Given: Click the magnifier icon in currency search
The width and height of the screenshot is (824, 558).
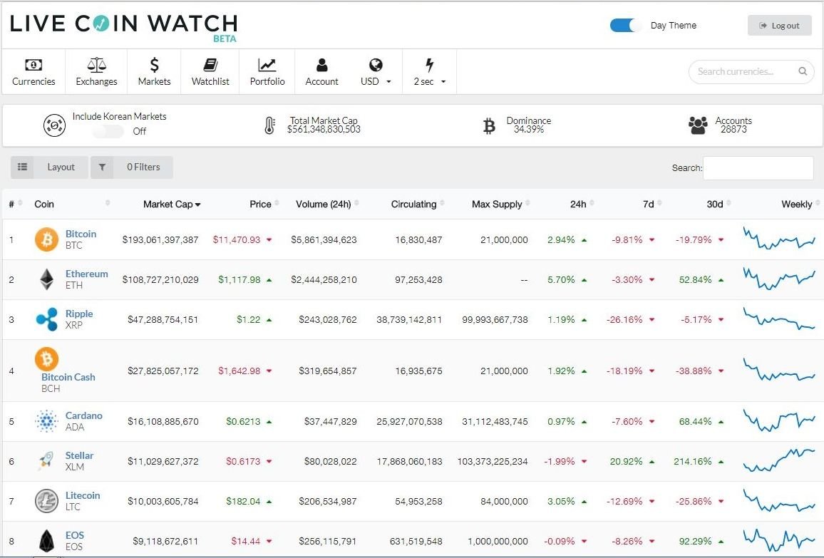Looking at the screenshot, I should pyautogui.click(x=803, y=71).
